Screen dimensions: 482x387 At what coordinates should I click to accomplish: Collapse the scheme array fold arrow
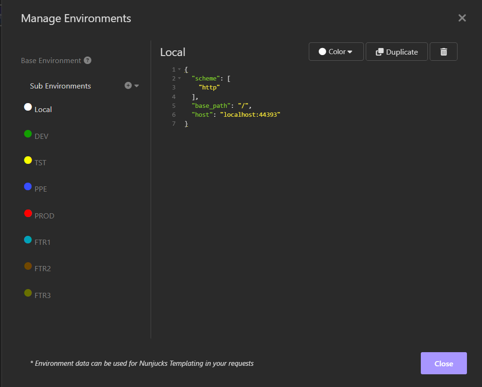click(180, 78)
